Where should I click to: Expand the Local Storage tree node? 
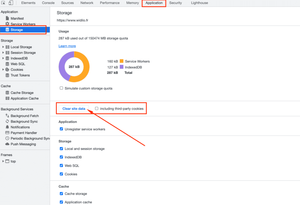(x=3, y=47)
